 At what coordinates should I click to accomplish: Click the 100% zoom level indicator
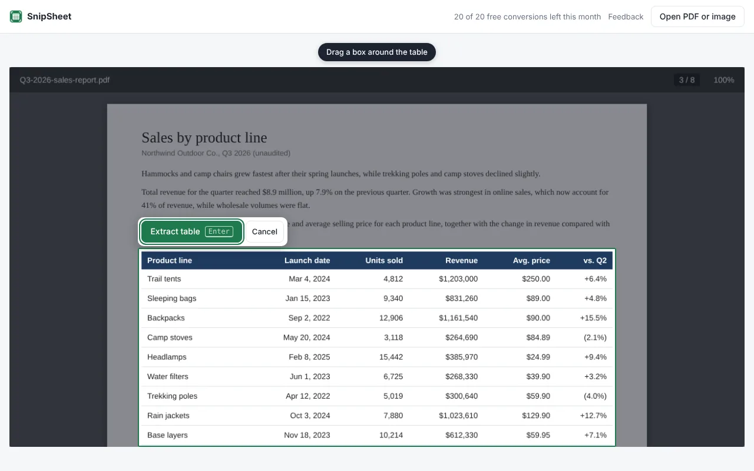[724, 79]
